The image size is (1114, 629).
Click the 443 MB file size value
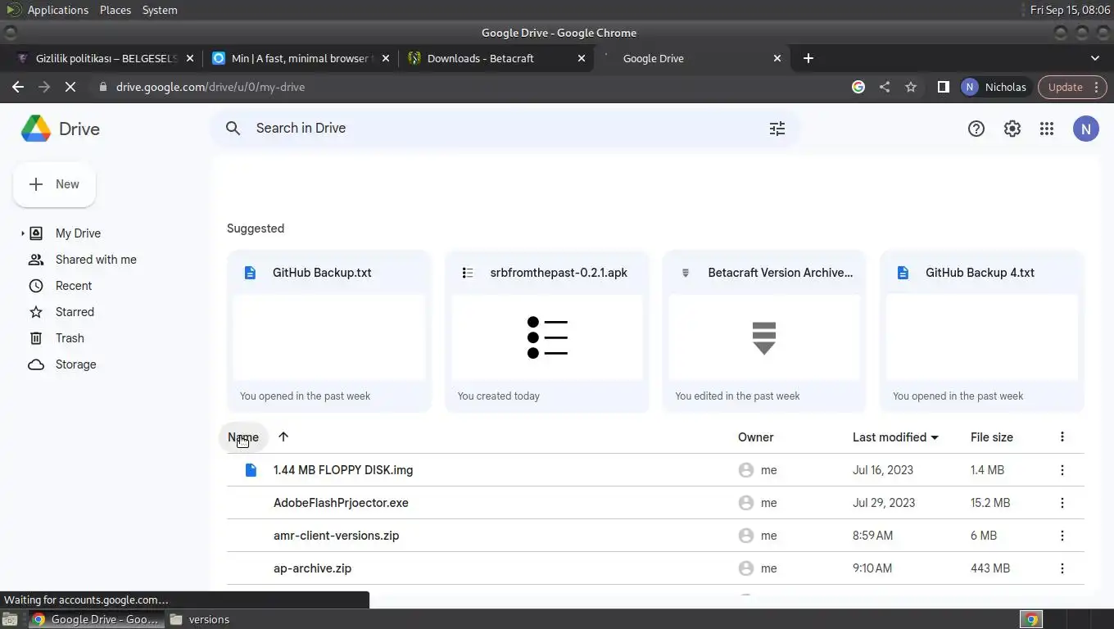[989, 568]
